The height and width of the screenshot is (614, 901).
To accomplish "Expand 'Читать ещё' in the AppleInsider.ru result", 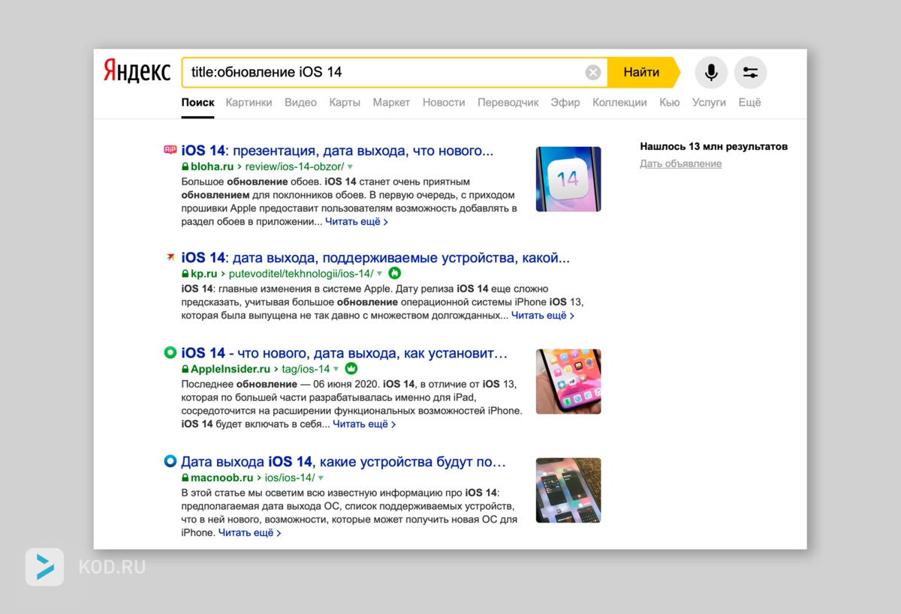I will 364,424.
